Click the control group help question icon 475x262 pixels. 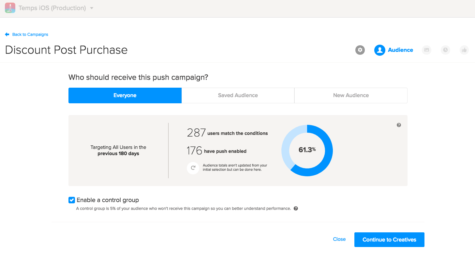(296, 209)
